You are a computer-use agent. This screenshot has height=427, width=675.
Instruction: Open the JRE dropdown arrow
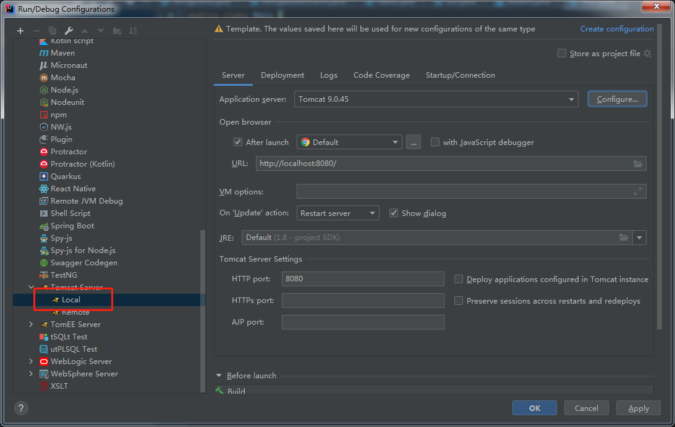tap(639, 238)
